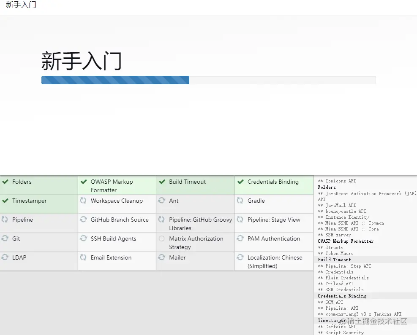Click the Build Timeout plugin name

coord(188,182)
